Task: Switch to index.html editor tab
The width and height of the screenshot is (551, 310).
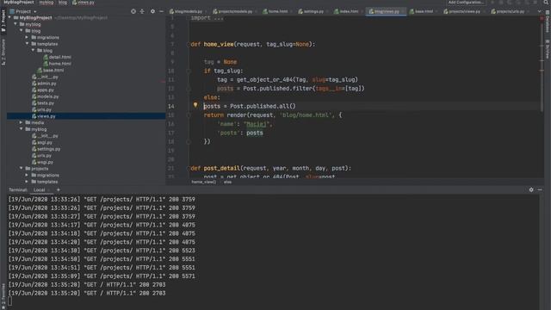Action: pos(346,11)
